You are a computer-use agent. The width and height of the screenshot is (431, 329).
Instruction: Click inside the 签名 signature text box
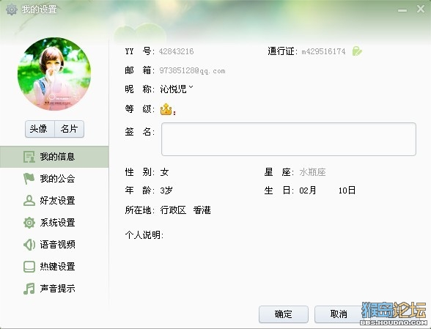coord(289,139)
